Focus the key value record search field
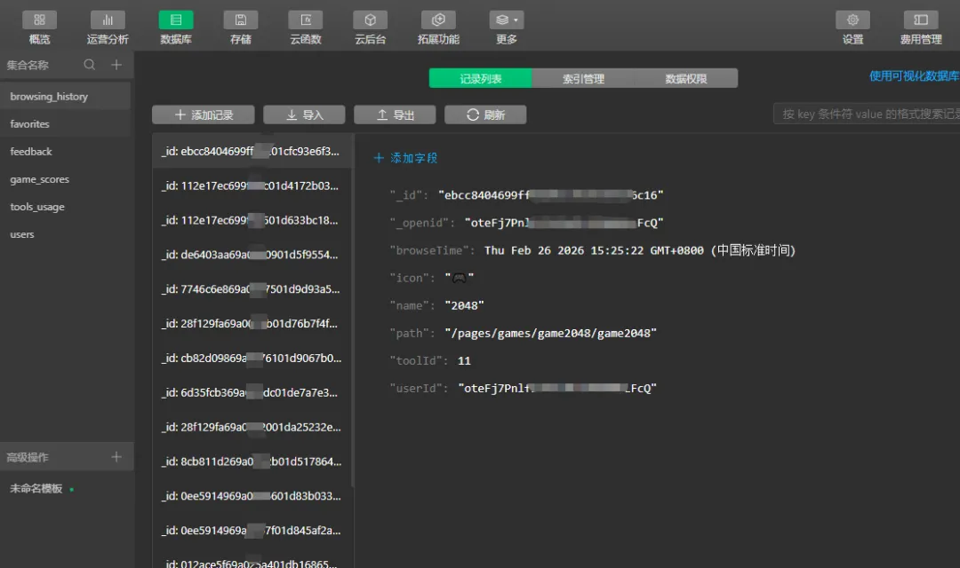Image resolution: width=960 pixels, height=568 pixels. click(x=867, y=114)
